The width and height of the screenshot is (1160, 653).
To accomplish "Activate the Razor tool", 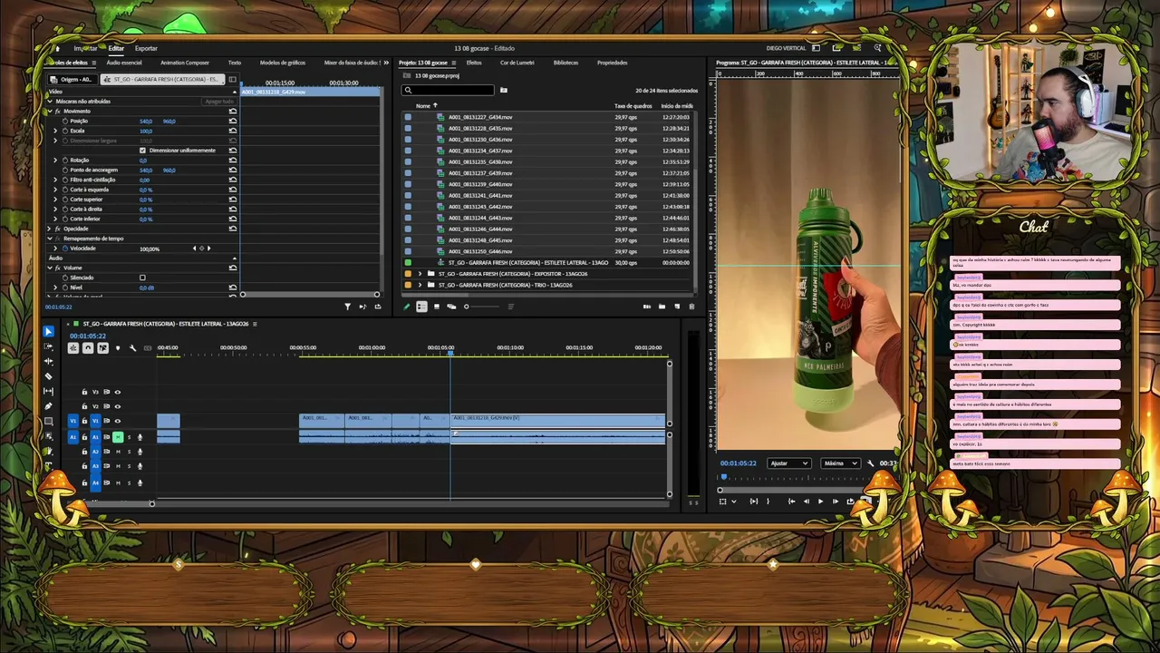I will tap(48, 376).
